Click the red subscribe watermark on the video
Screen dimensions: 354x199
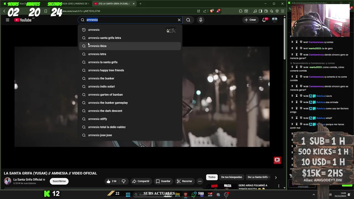click(x=277, y=160)
